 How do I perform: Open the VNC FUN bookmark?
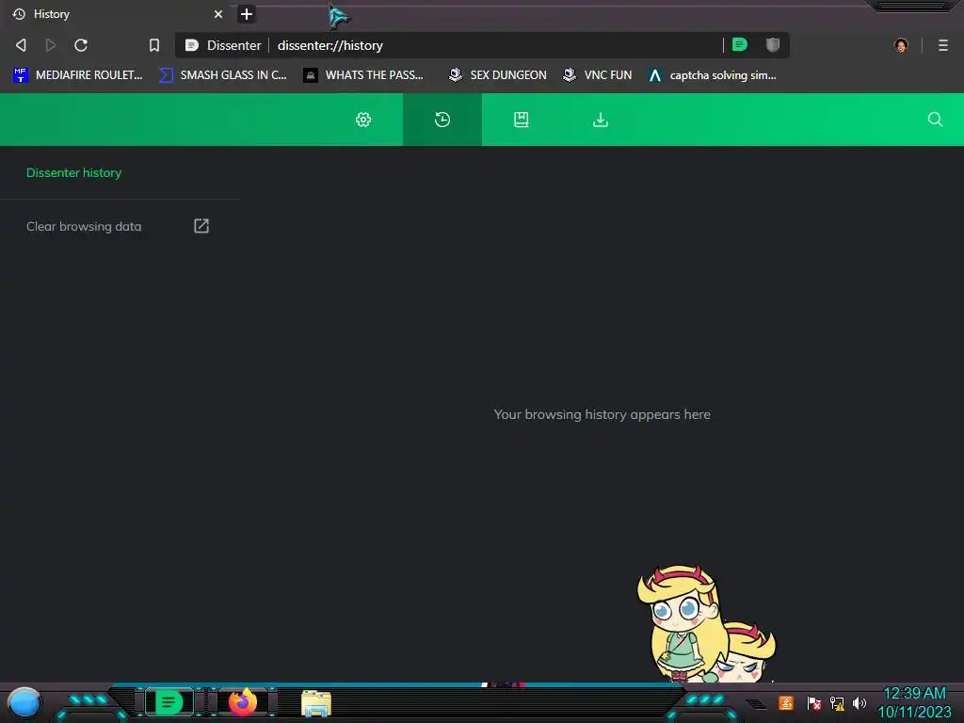point(597,75)
